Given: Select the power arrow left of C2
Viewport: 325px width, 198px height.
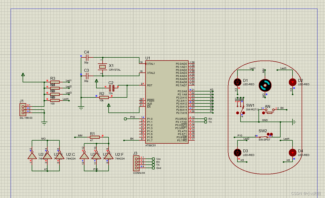Looking at the screenshot, I should click(96, 81).
